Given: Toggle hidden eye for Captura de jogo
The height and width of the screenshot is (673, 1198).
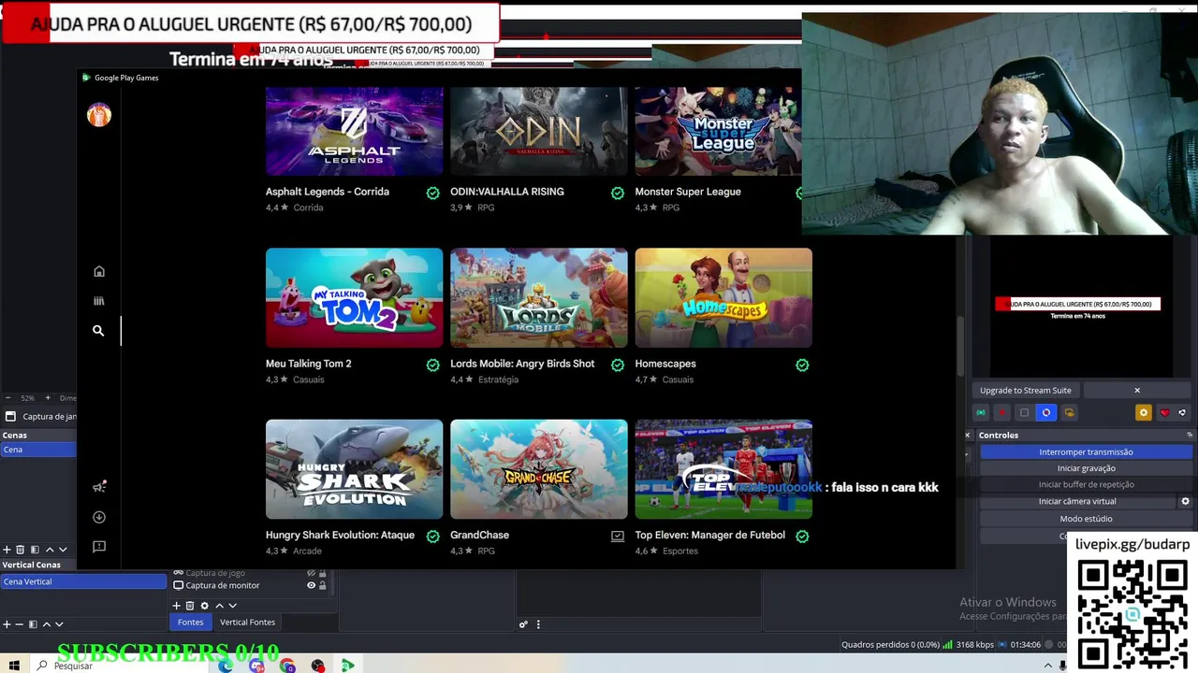Looking at the screenshot, I should coord(311,573).
